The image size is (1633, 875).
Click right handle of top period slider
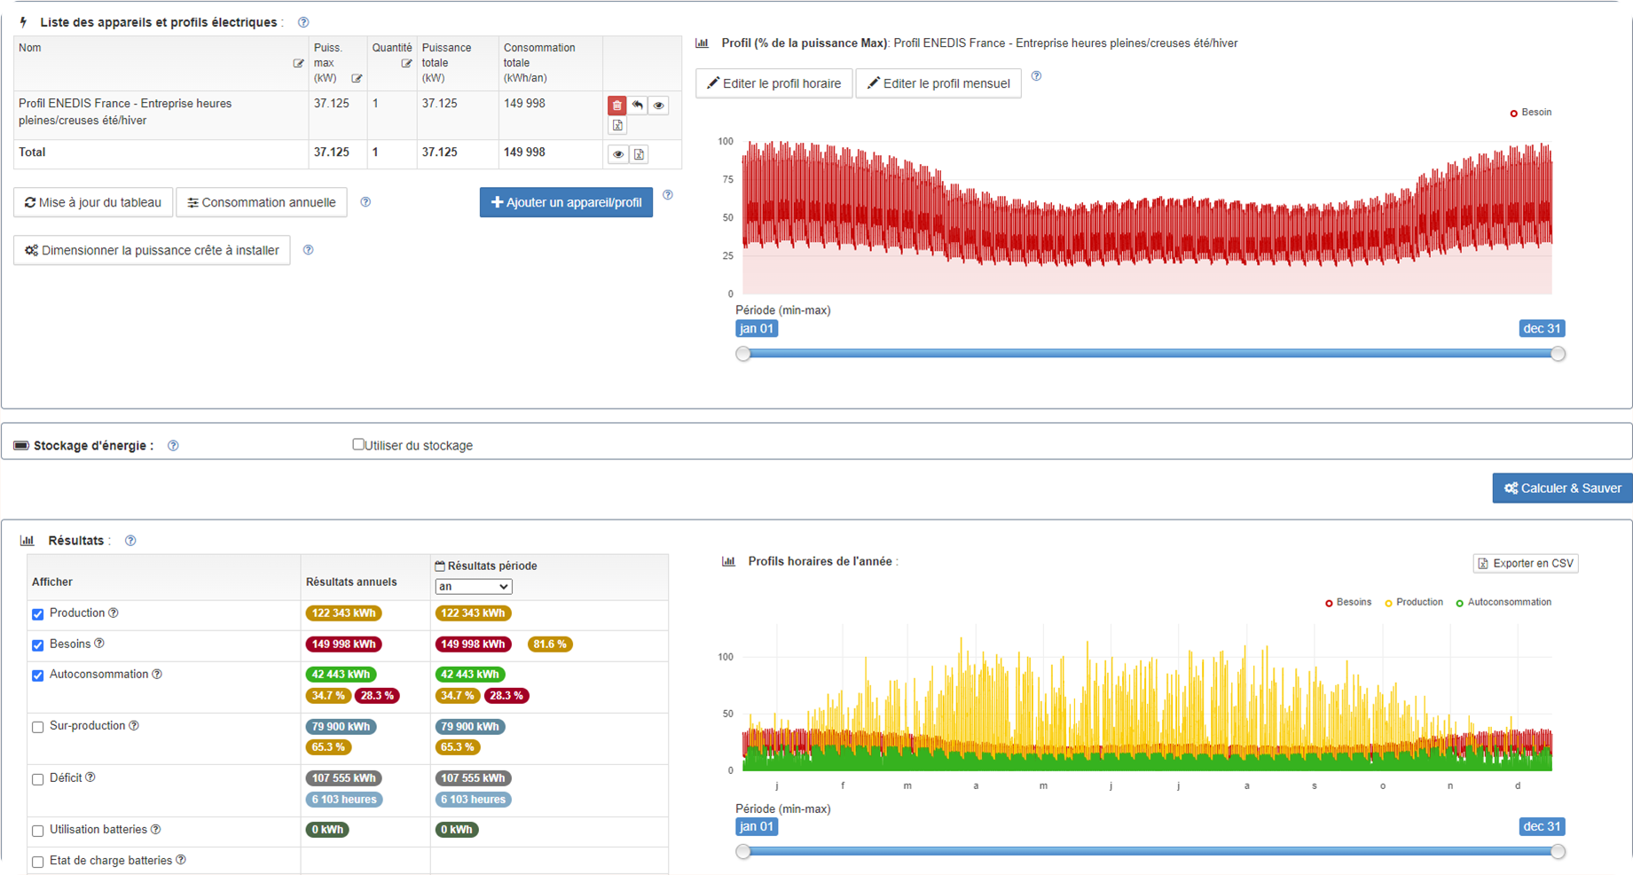pos(1558,354)
